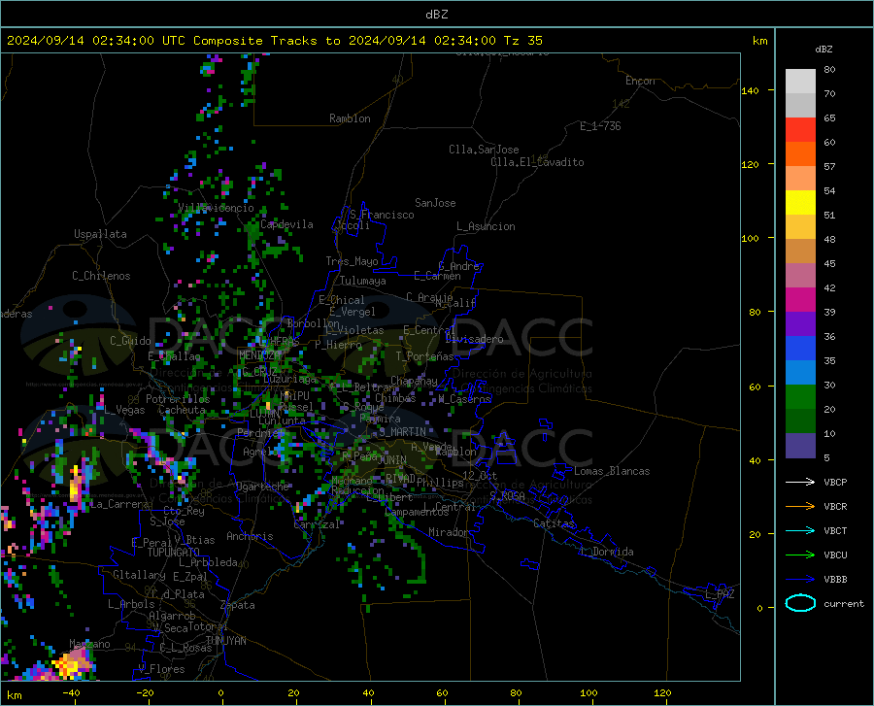Screen dimensions: 874x706
Task: Click the Clla.El_Cavadito map label
Action: tap(537, 162)
